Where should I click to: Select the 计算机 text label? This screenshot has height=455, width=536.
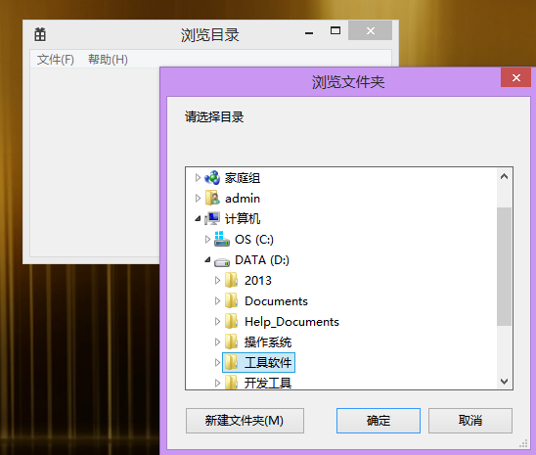pyautogui.click(x=243, y=219)
